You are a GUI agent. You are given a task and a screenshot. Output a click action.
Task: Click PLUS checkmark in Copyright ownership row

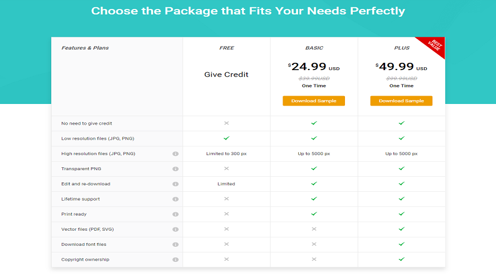(401, 259)
